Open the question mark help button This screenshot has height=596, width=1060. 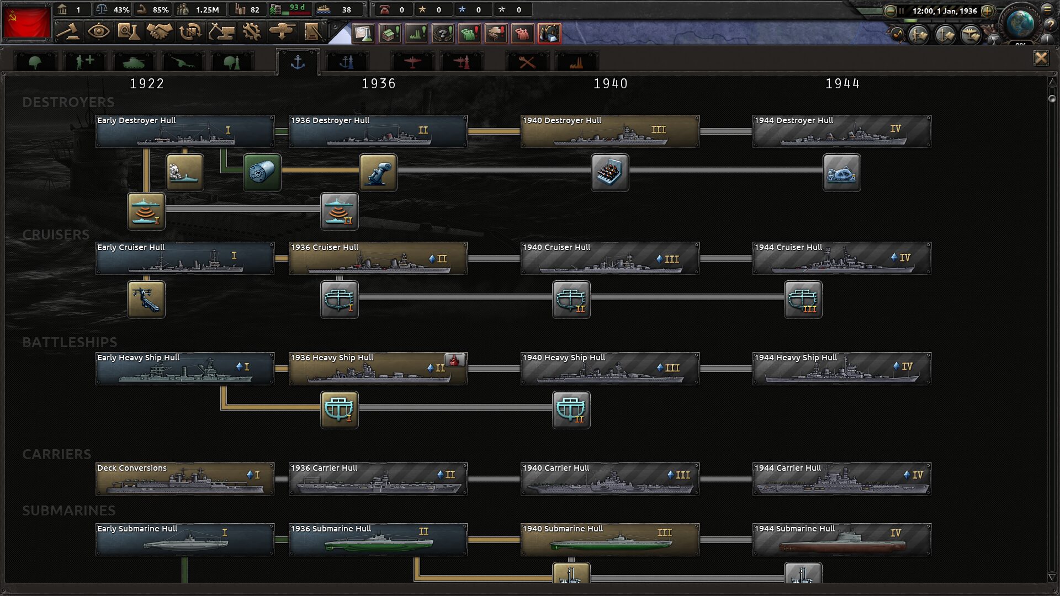[1050, 25]
